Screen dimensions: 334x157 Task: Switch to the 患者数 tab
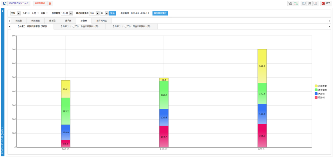pyautogui.click(x=52, y=20)
